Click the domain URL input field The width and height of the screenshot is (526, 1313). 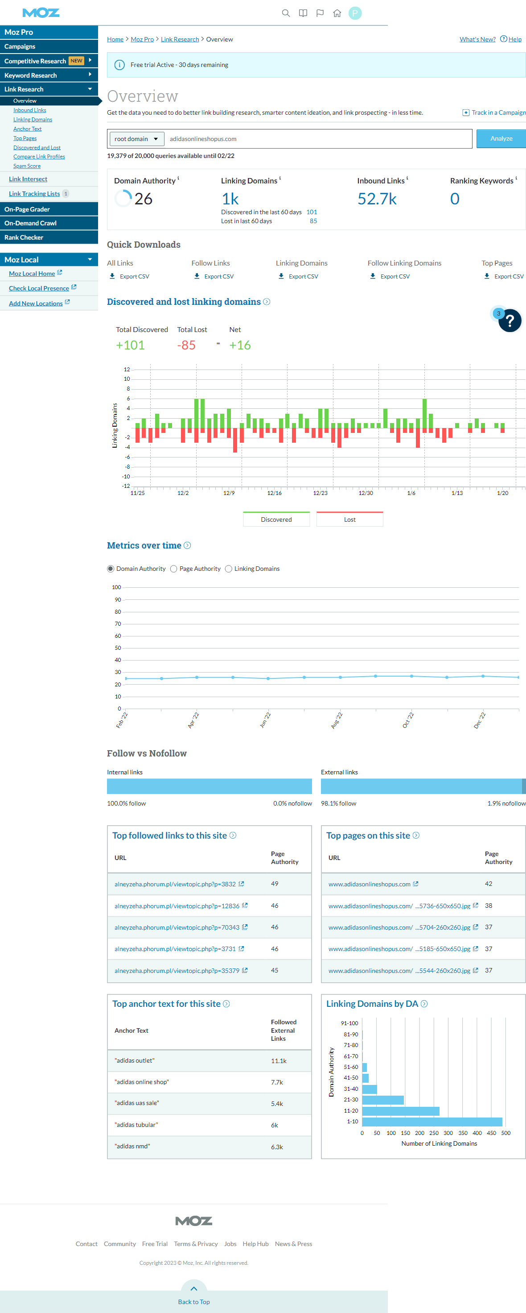(319, 139)
